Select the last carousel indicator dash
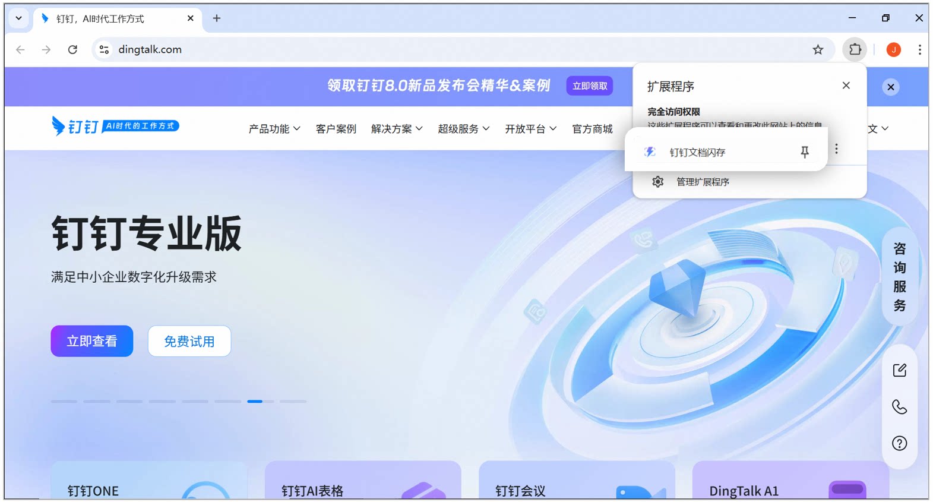933x502 pixels. click(293, 402)
